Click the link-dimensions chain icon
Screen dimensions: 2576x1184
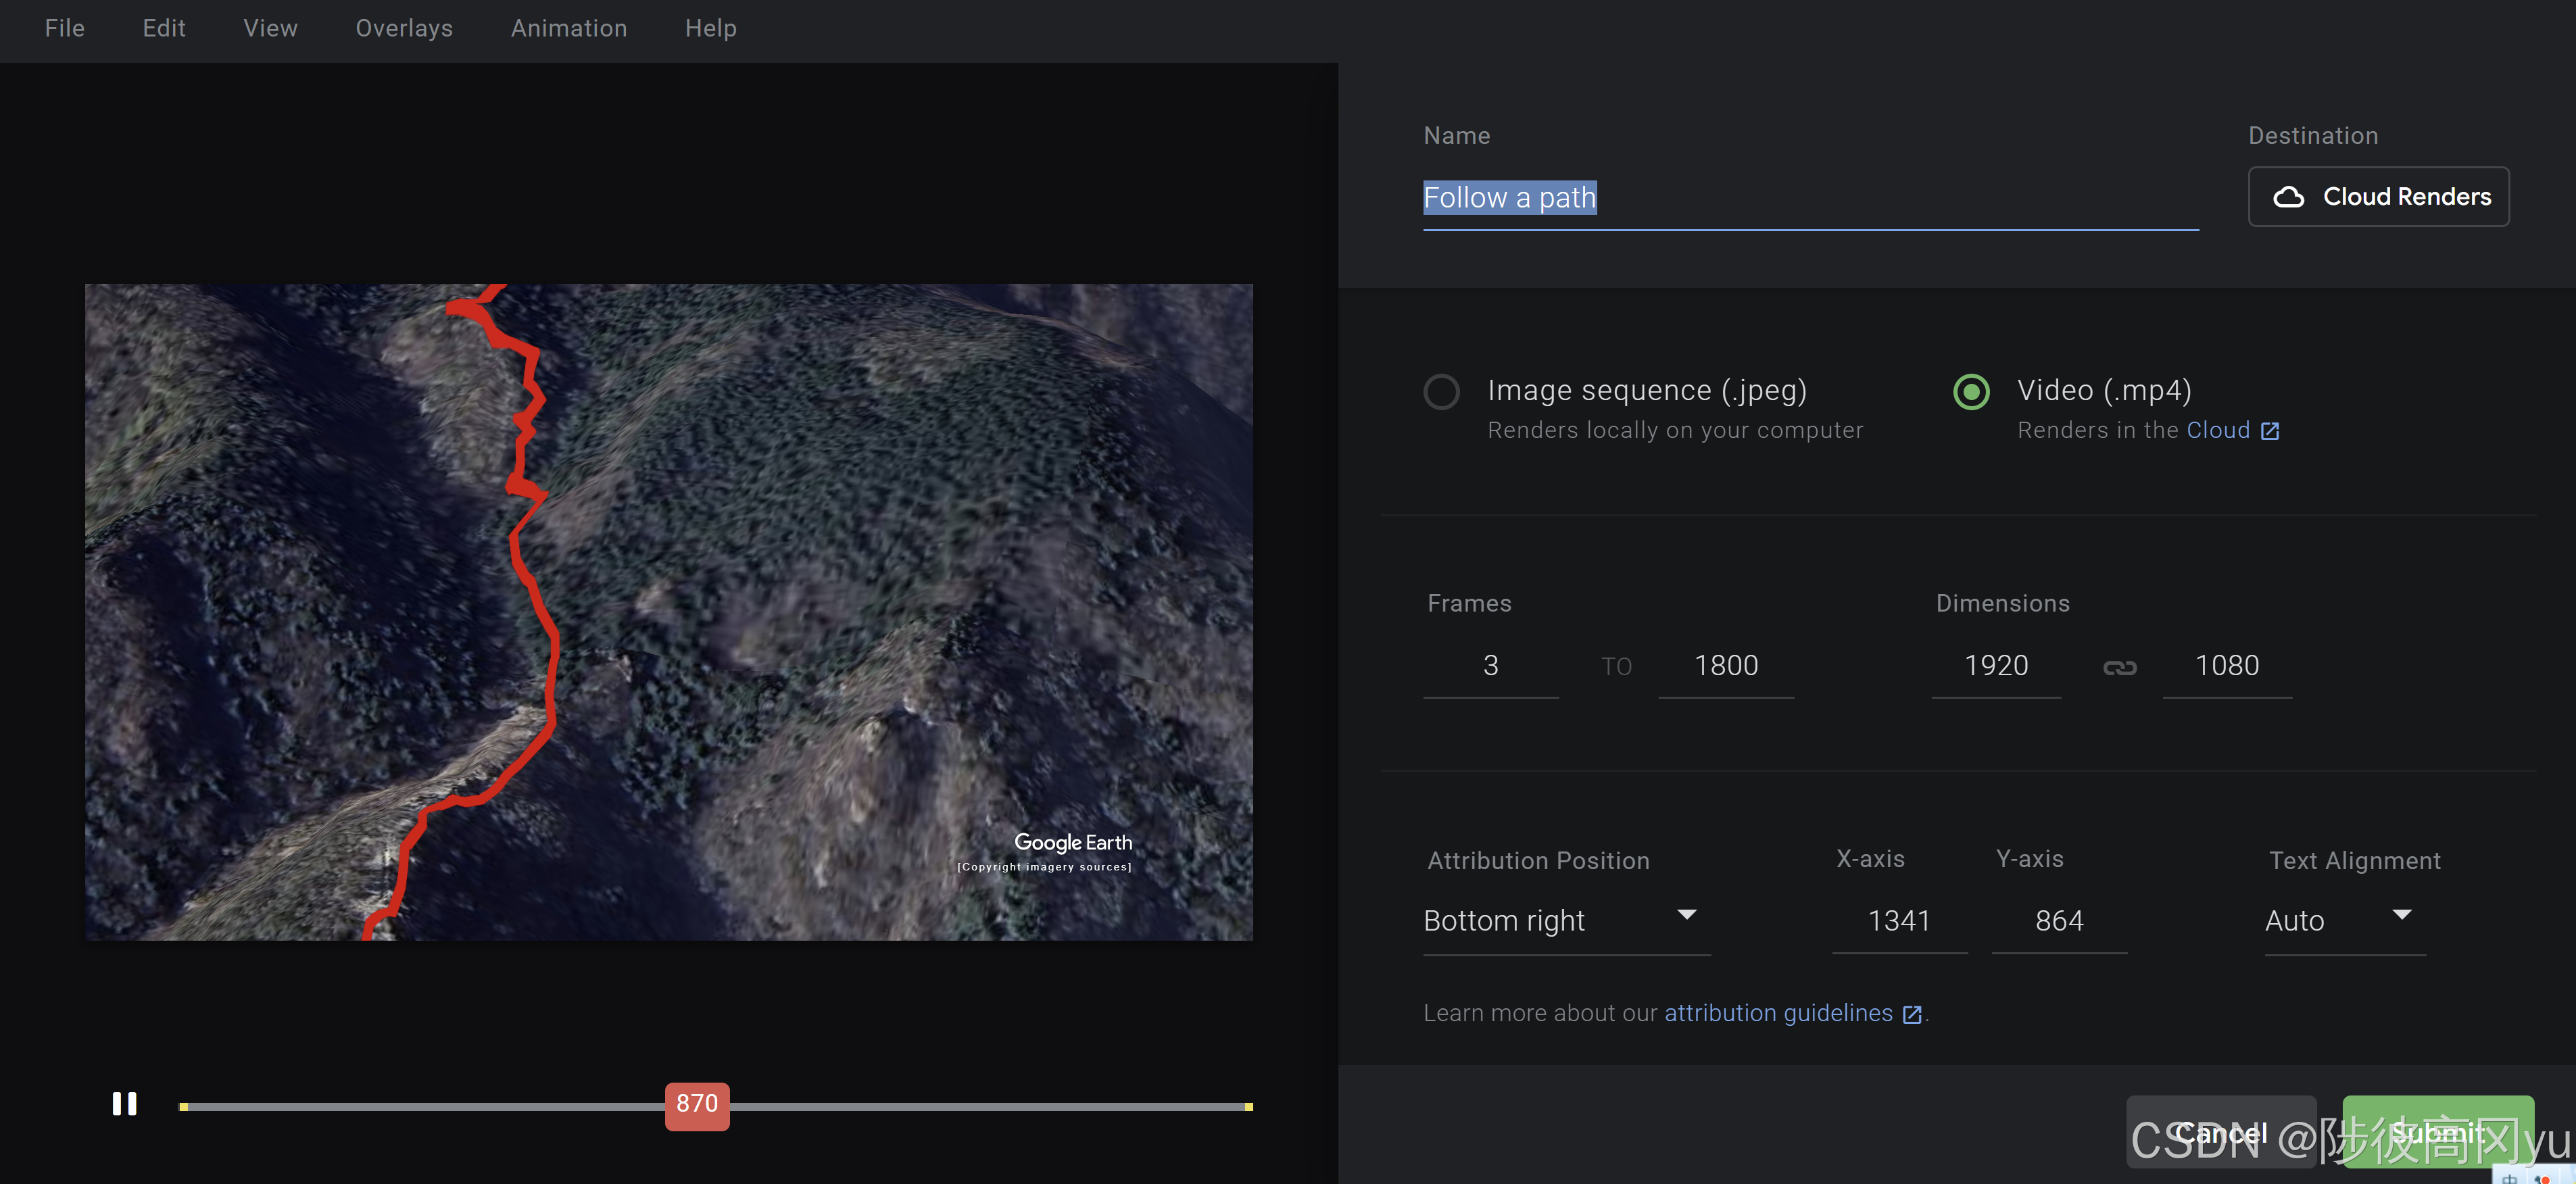point(2119,667)
